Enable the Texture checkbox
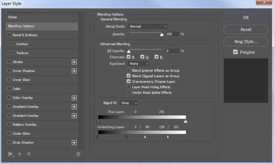The height and width of the screenshot is (164, 274). point(12,53)
